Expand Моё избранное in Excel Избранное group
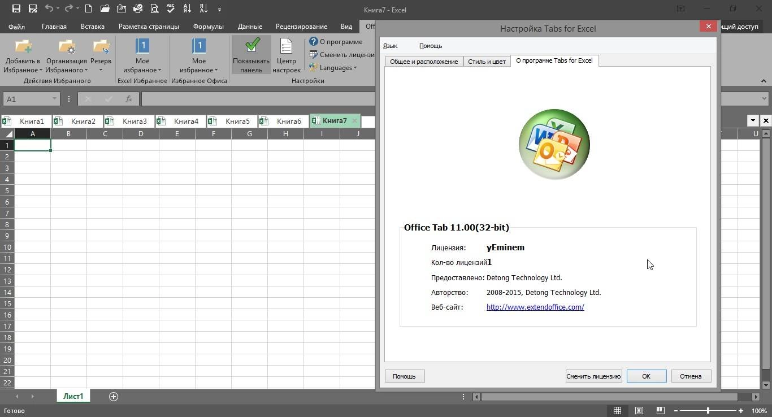This screenshot has width=772, height=417. [x=142, y=56]
